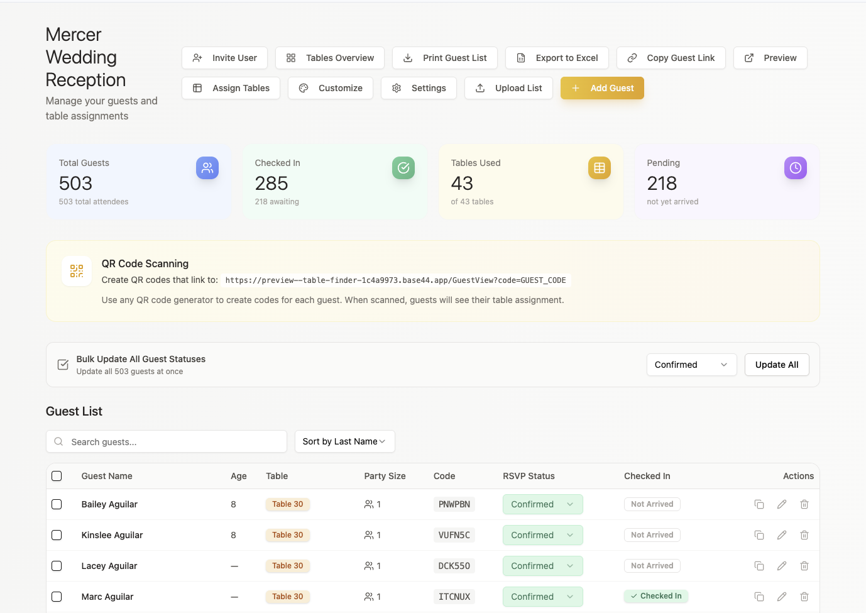
Task: Delete Marc Aguilar using the trash icon
Action: coord(804,597)
